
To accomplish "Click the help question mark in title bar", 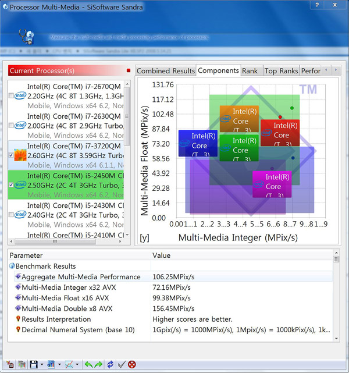I will [x=317, y=5].
